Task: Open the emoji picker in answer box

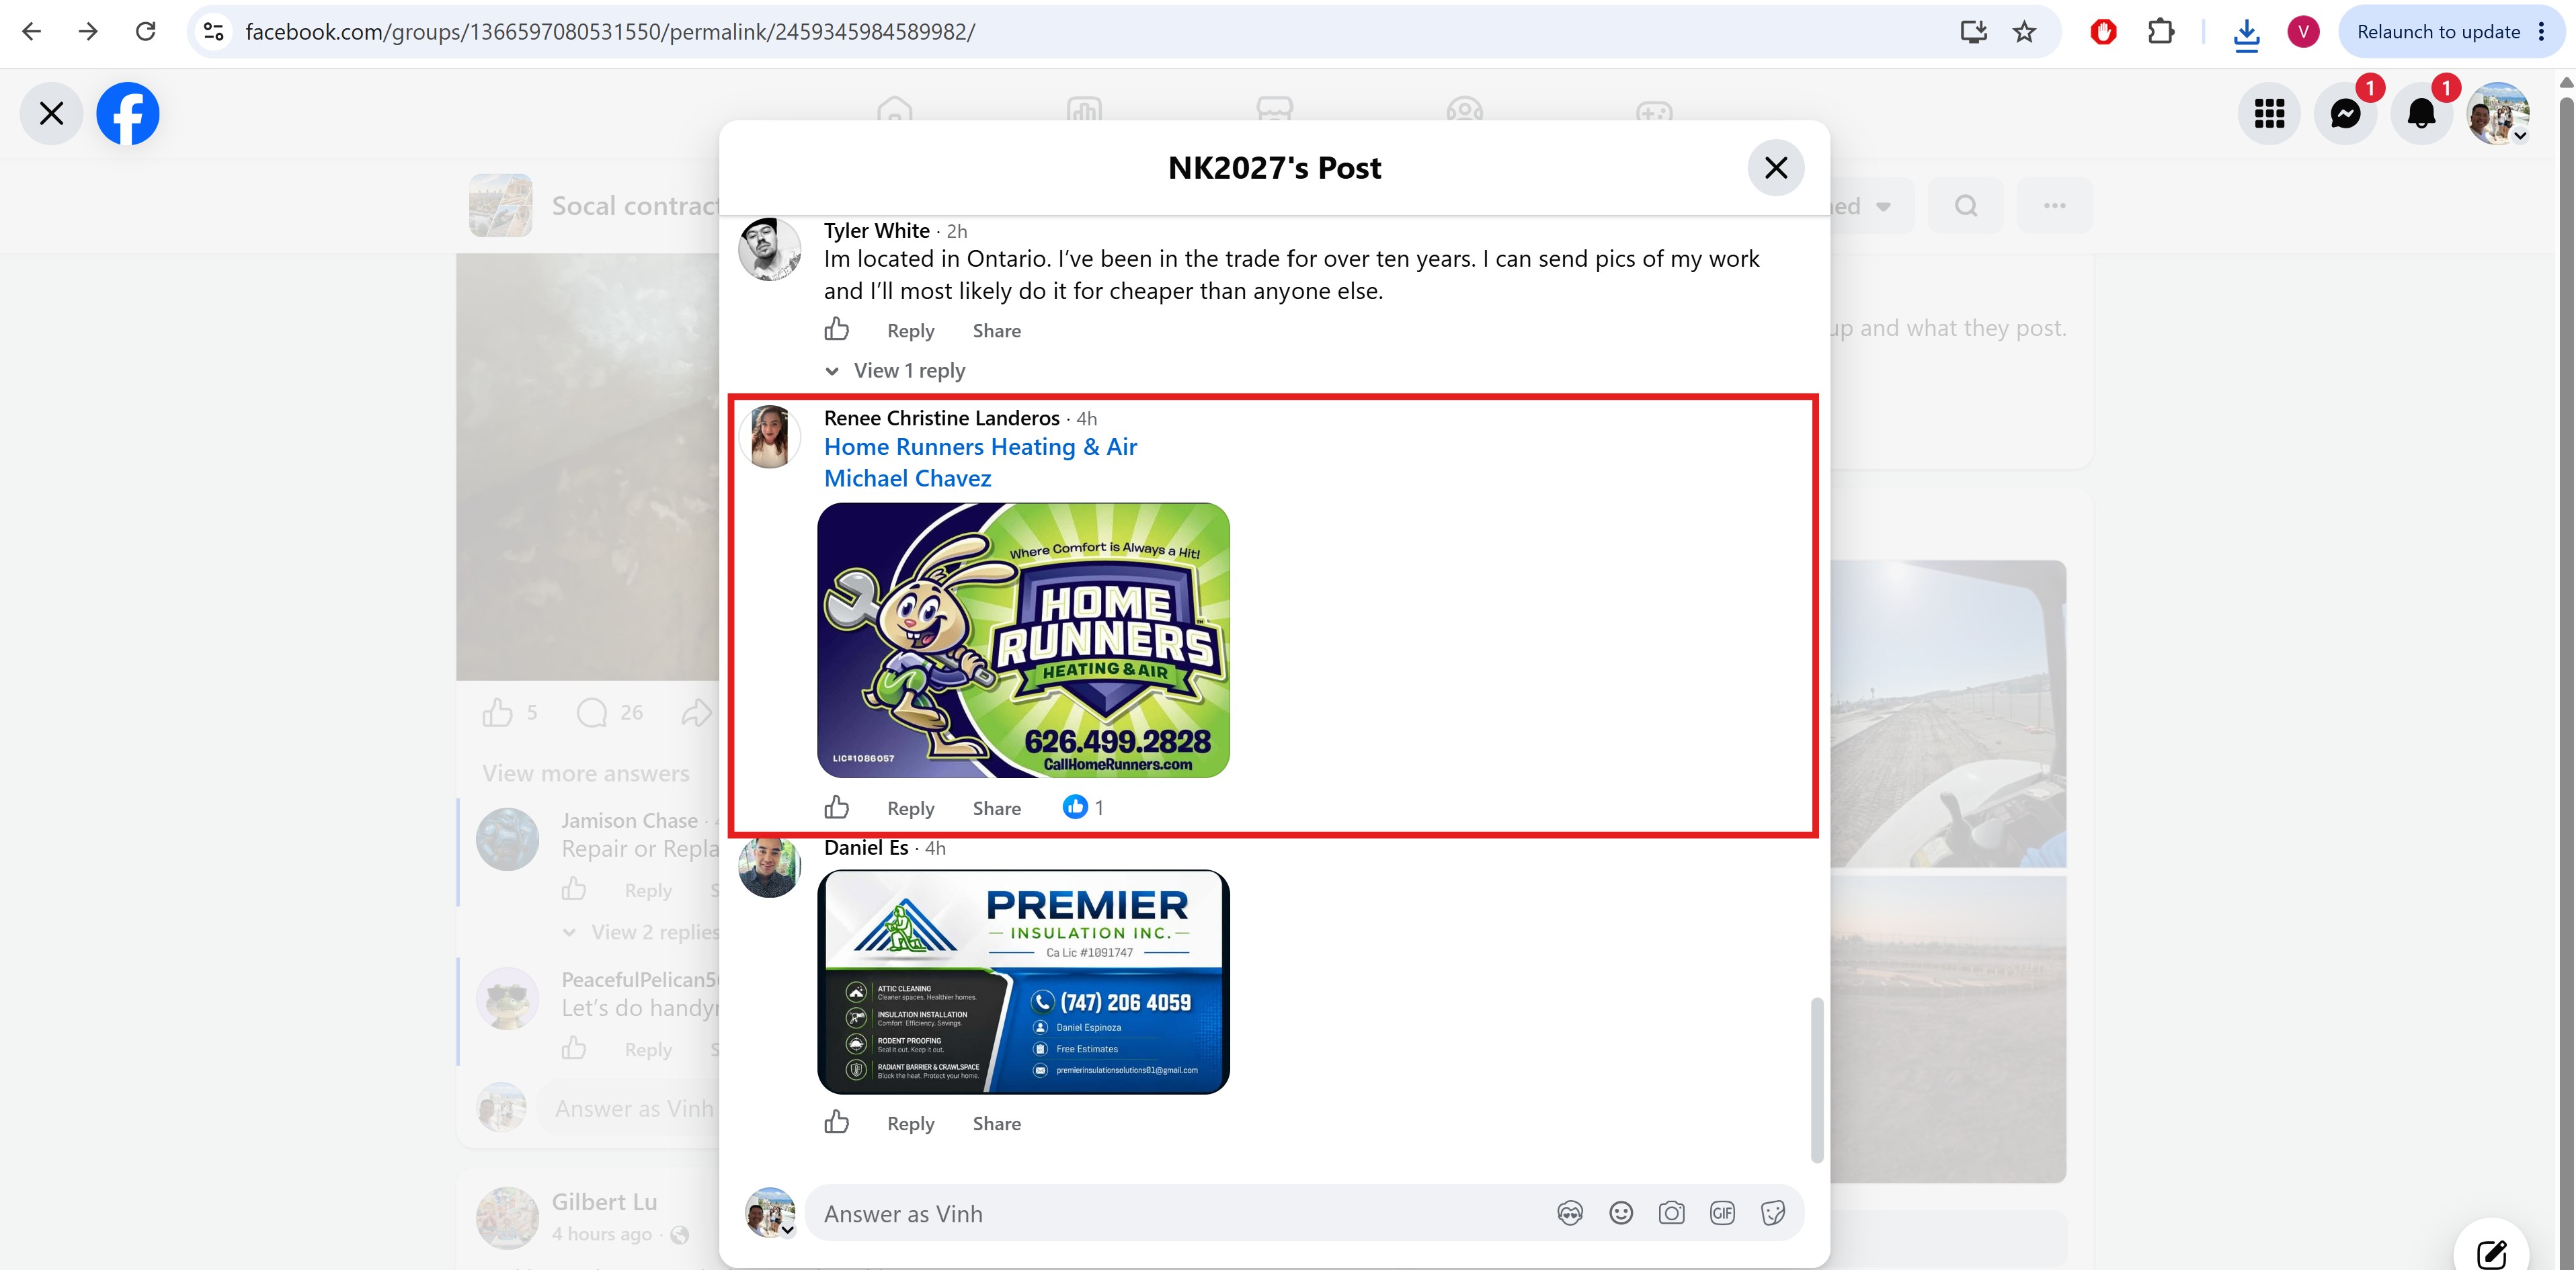Action: [x=1621, y=1213]
